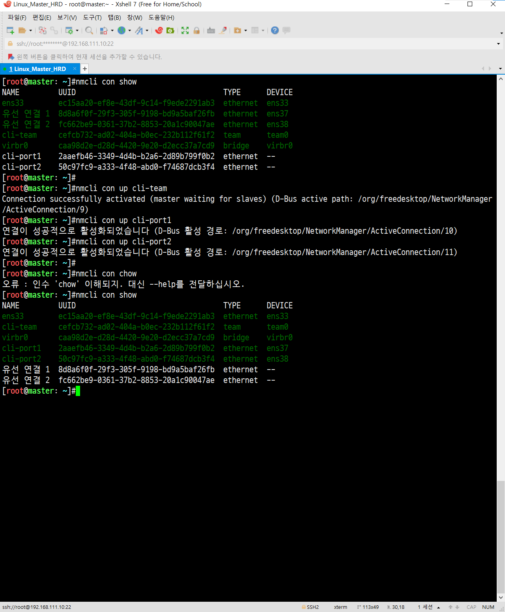Image resolution: width=505 pixels, height=612 pixels.
Task: Click the speech bubble feedback icon
Action: click(x=286, y=30)
